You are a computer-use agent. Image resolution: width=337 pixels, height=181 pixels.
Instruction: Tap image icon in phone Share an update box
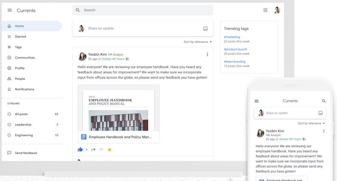point(321,113)
